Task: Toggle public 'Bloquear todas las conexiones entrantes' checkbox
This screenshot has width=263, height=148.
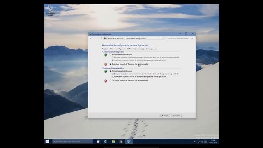Action: (x=113, y=74)
